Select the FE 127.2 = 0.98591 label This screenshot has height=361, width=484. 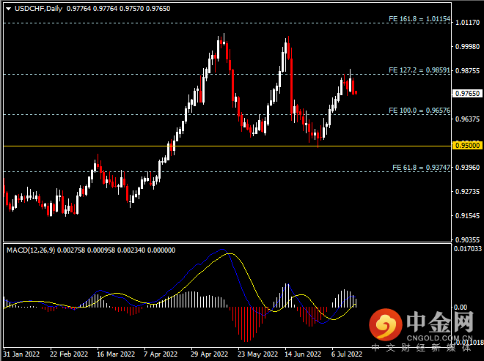pyautogui.click(x=419, y=70)
